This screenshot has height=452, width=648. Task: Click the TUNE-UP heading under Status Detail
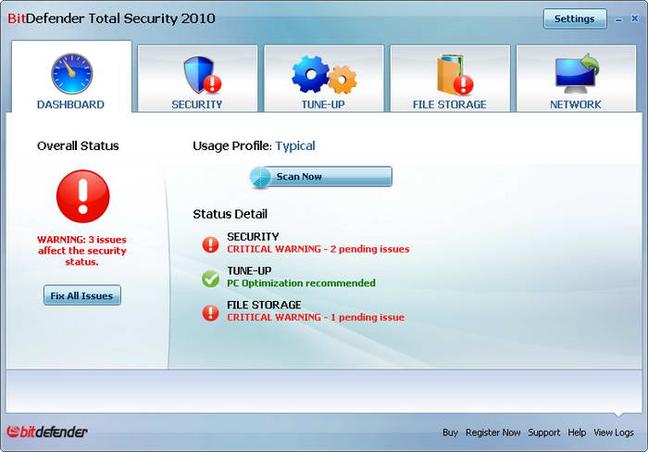pos(249,270)
